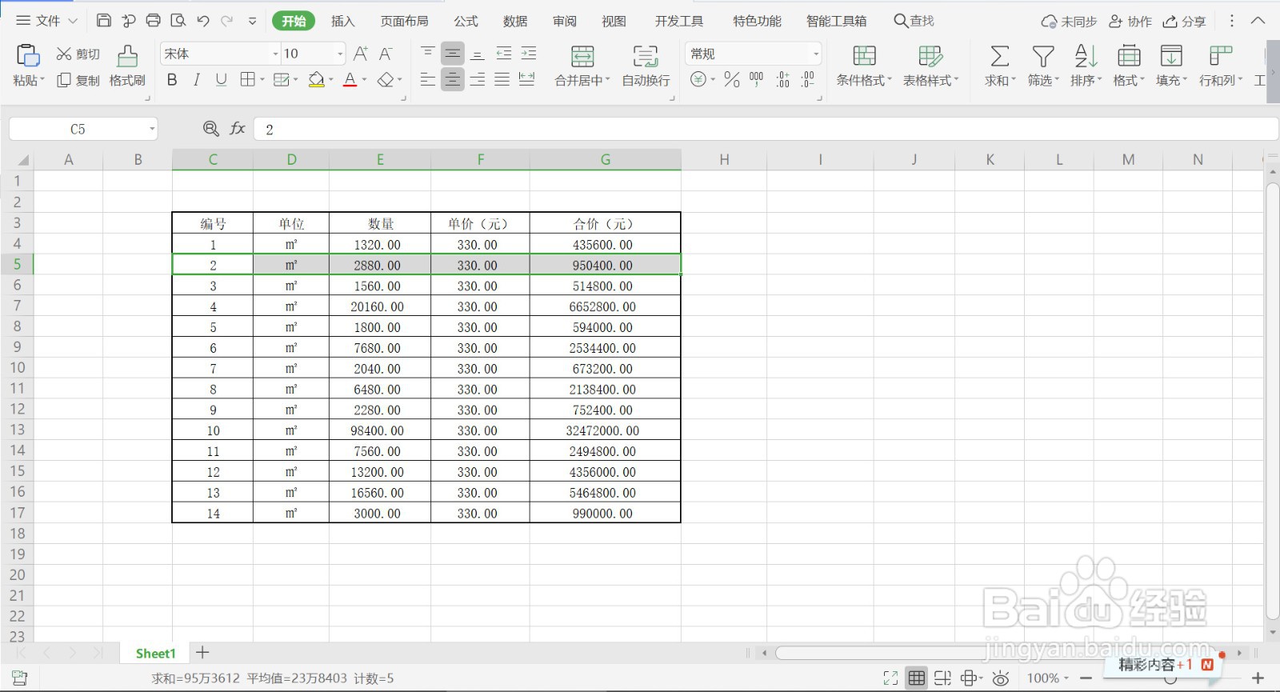Click the Collaborate (协作) button

click(x=1130, y=22)
